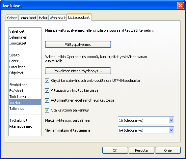
Task: Open Välityspalvelimet proxy settings button
Action: pos(78,45)
